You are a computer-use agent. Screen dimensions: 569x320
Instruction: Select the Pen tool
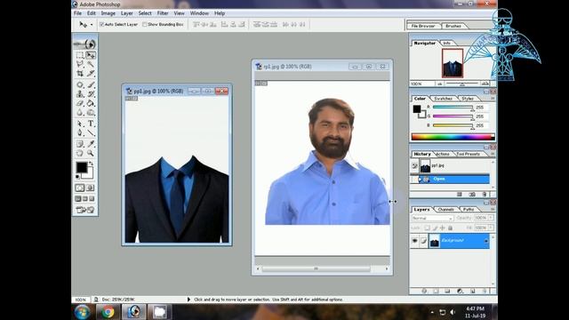tap(80, 132)
